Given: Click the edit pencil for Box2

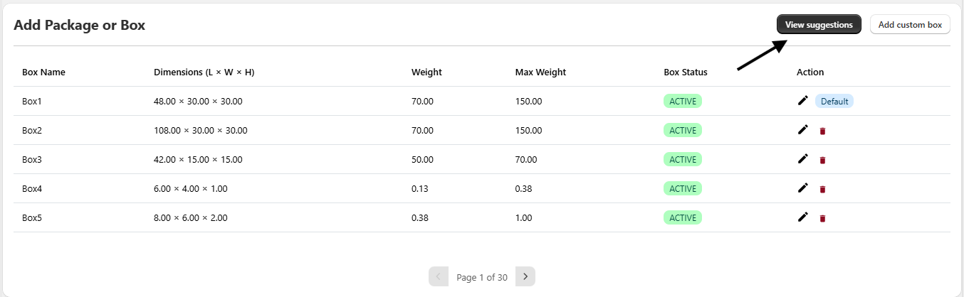Looking at the screenshot, I should pos(803,130).
